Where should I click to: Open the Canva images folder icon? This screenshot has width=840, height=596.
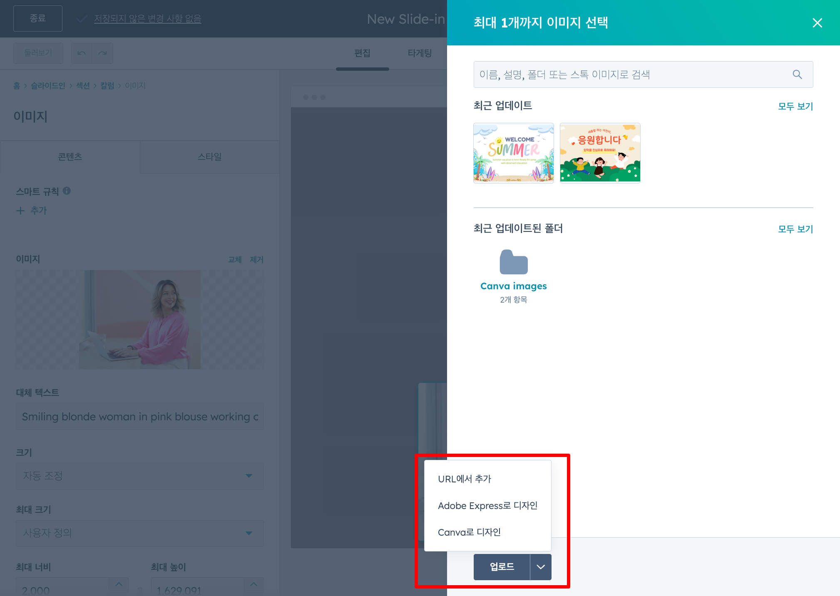514,262
